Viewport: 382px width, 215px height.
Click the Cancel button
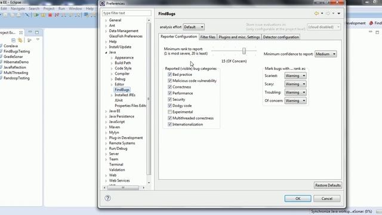[x=326, y=198]
